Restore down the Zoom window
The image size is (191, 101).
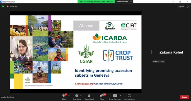tap(180, 2)
